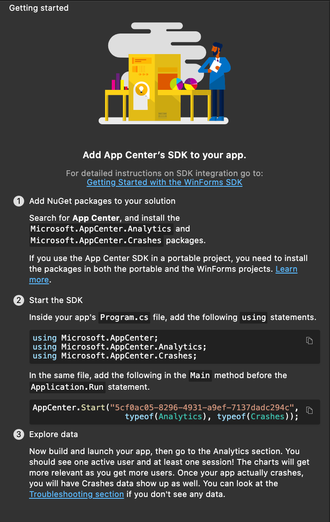Click the Main inline code text
The image size is (330, 522).
[x=200, y=375]
